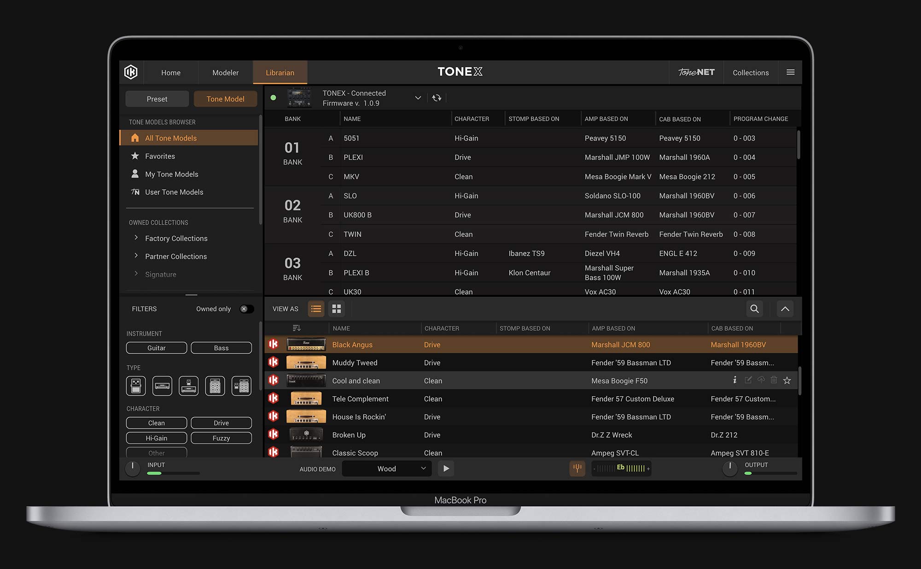The height and width of the screenshot is (569, 921).
Task: Activate the tuner fork icon
Action: point(577,469)
